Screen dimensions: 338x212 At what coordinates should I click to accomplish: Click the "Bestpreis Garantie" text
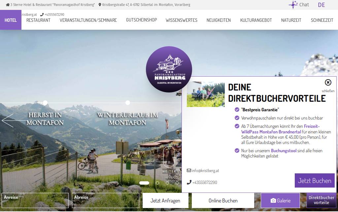point(260,110)
